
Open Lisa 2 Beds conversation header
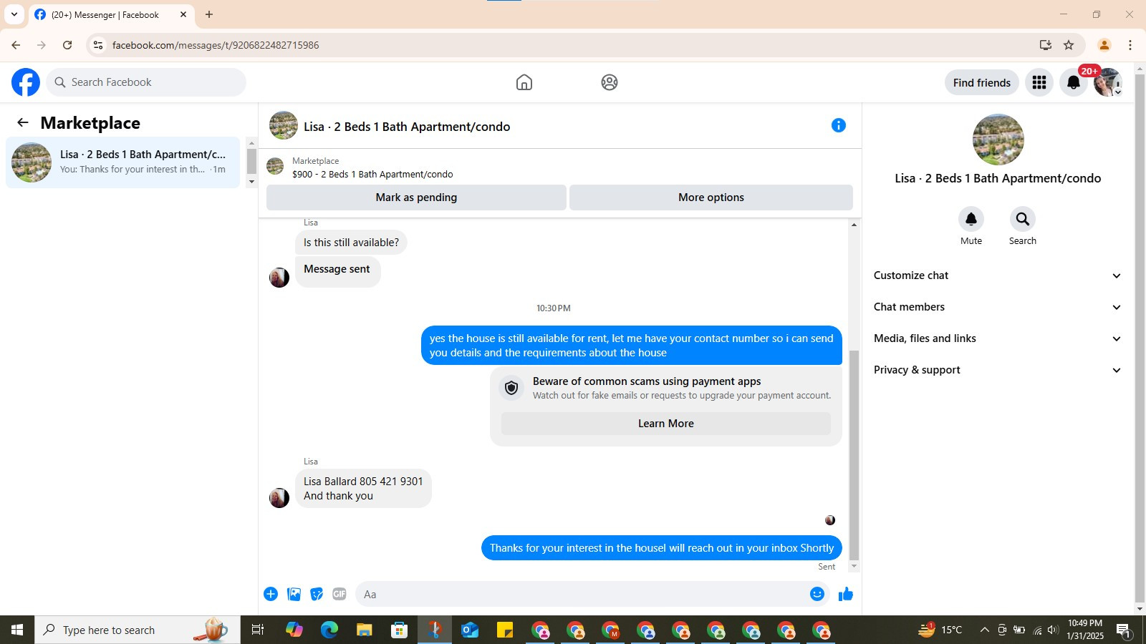[x=407, y=127]
